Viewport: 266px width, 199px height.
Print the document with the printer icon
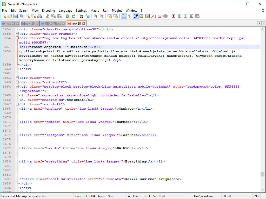tap(39, 16)
